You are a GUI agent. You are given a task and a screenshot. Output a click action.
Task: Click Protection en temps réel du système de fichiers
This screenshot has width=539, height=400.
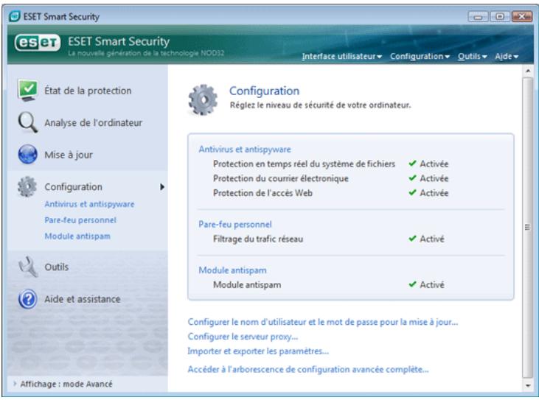305,164
